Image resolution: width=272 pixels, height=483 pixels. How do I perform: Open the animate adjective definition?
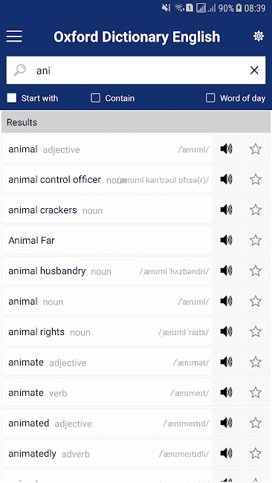coord(106,363)
